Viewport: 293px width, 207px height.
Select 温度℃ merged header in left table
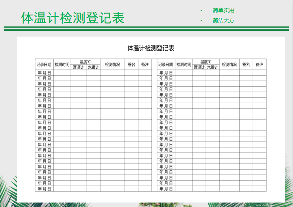coord(85,62)
